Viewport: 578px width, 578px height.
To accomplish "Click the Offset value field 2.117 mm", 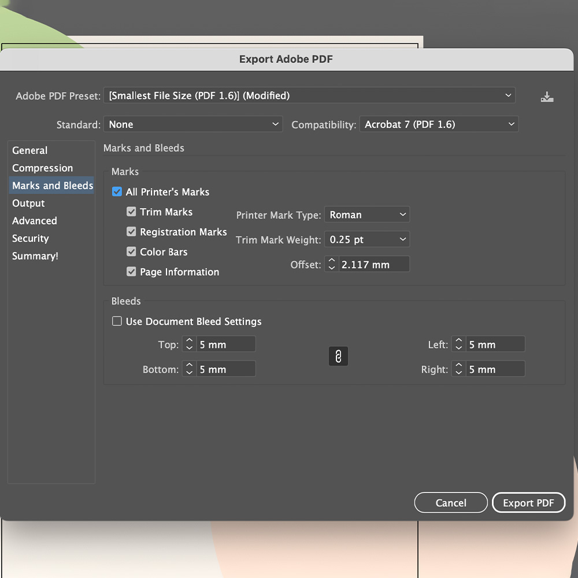I will coord(374,264).
